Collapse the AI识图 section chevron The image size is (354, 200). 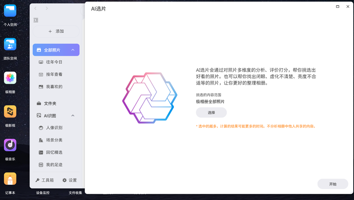[73, 116]
